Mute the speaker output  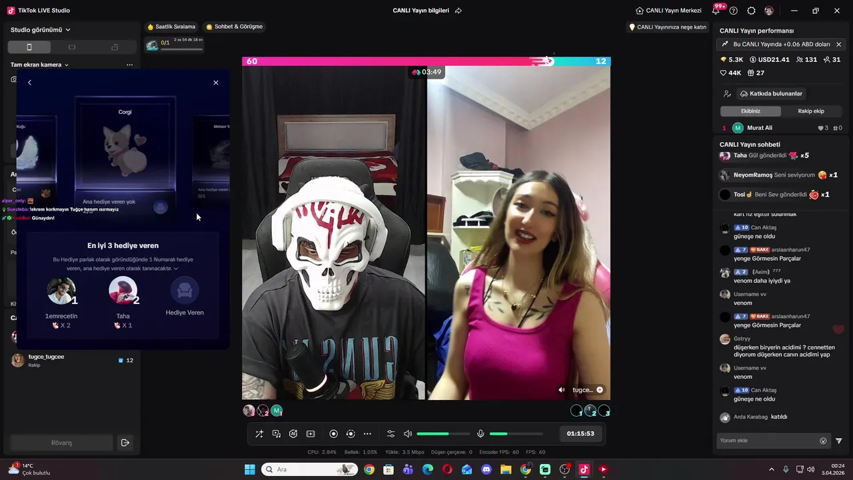[408, 434]
